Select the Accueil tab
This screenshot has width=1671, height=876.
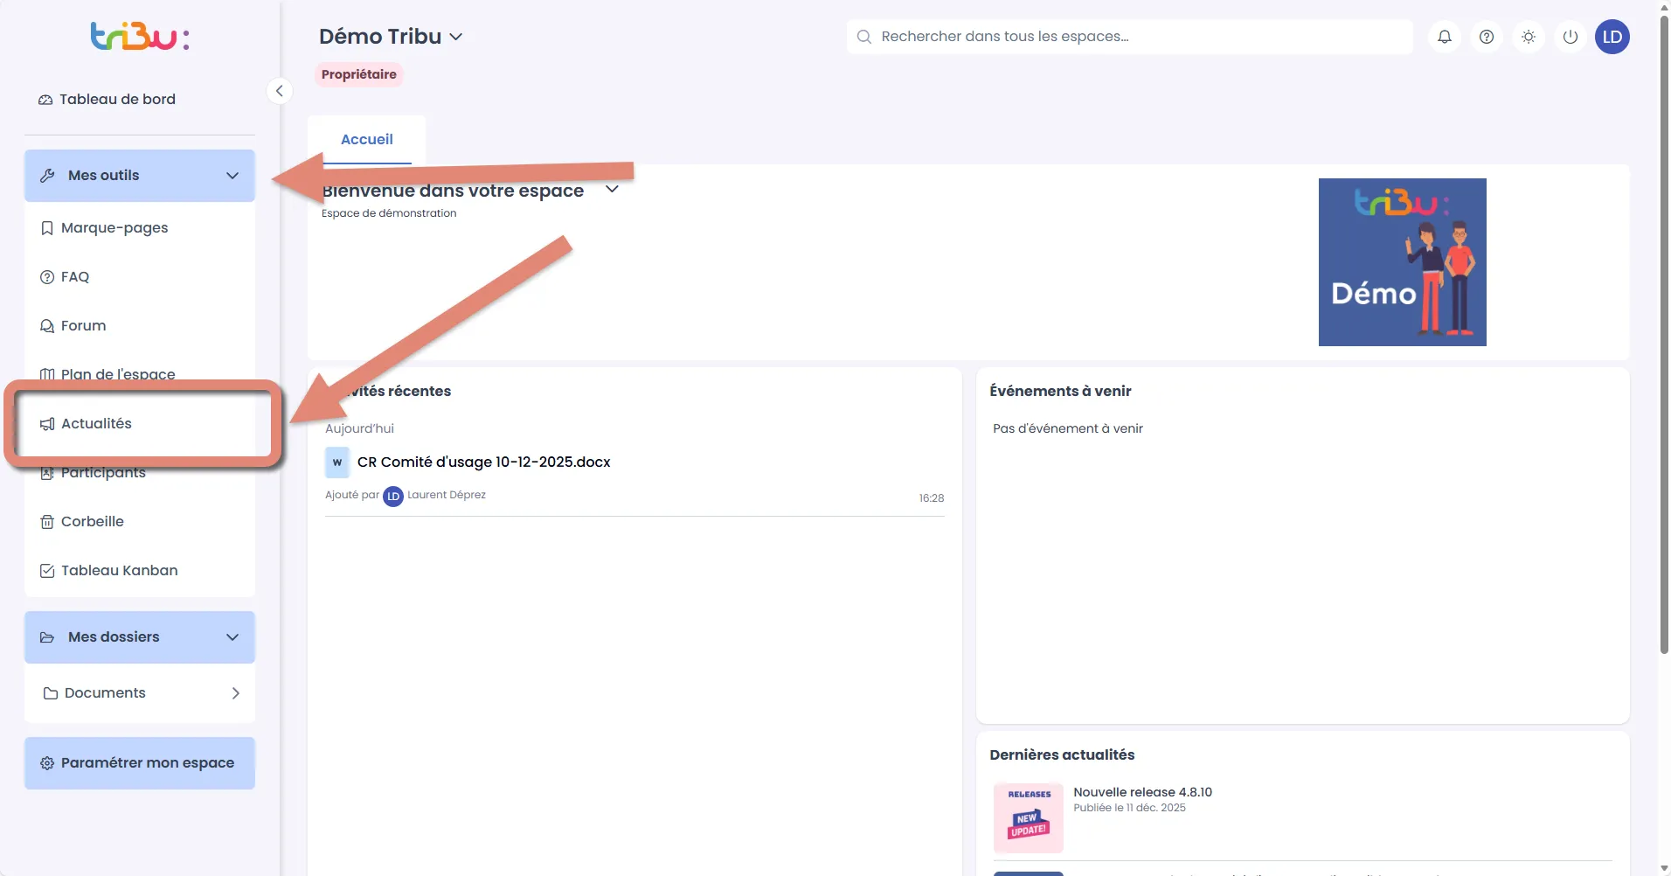[x=366, y=140]
